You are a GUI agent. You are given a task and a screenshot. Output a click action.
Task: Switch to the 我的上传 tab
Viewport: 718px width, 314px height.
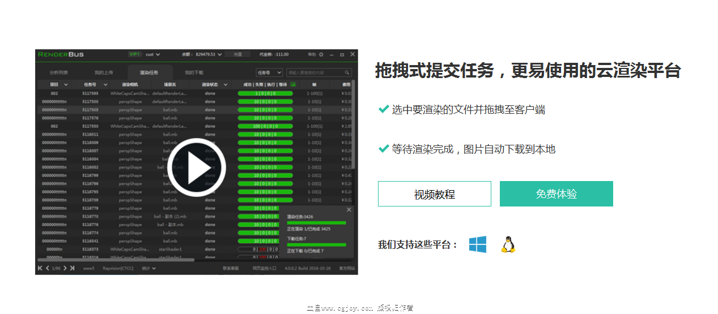tap(104, 72)
